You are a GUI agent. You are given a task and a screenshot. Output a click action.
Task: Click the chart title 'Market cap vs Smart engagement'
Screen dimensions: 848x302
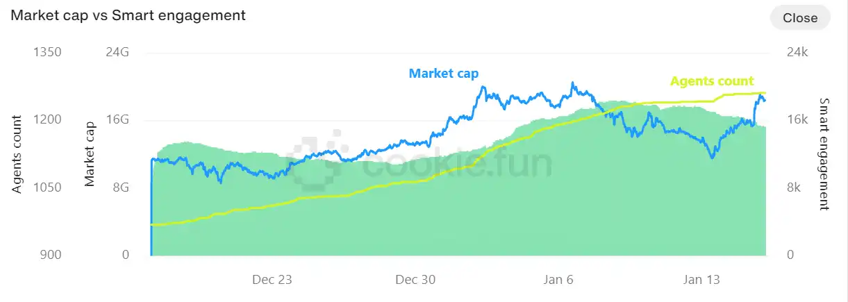click(x=128, y=15)
